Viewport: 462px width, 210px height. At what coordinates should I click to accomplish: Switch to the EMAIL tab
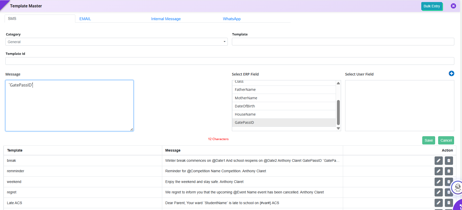[85, 19]
